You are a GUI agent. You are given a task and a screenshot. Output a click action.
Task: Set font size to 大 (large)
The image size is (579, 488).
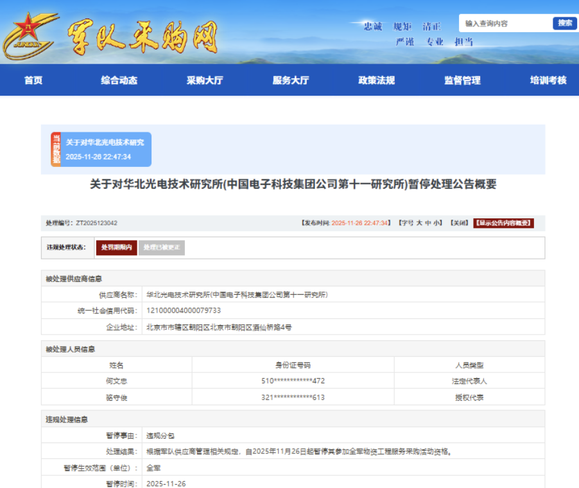pos(419,223)
